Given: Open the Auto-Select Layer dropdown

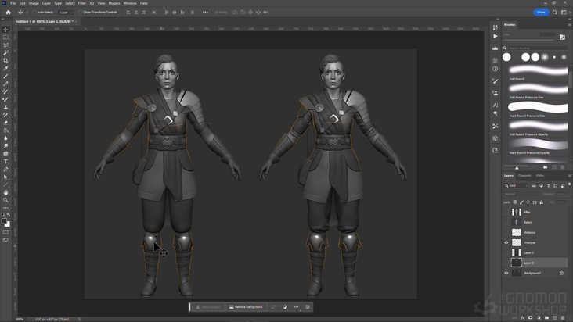Looking at the screenshot, I should (66, 13).
